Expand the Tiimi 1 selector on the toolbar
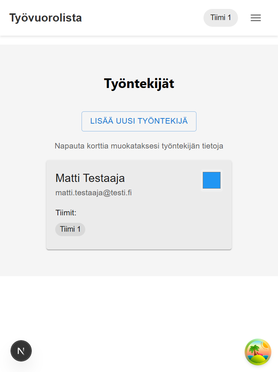 (x=221, y=17)
